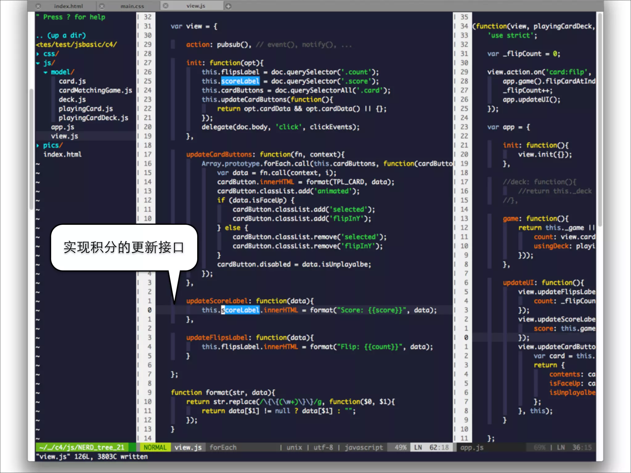Expand the css/ folder in NERDTree
Image resolution: width=631 pixels, height=473 pixels.
pos(38,54)
